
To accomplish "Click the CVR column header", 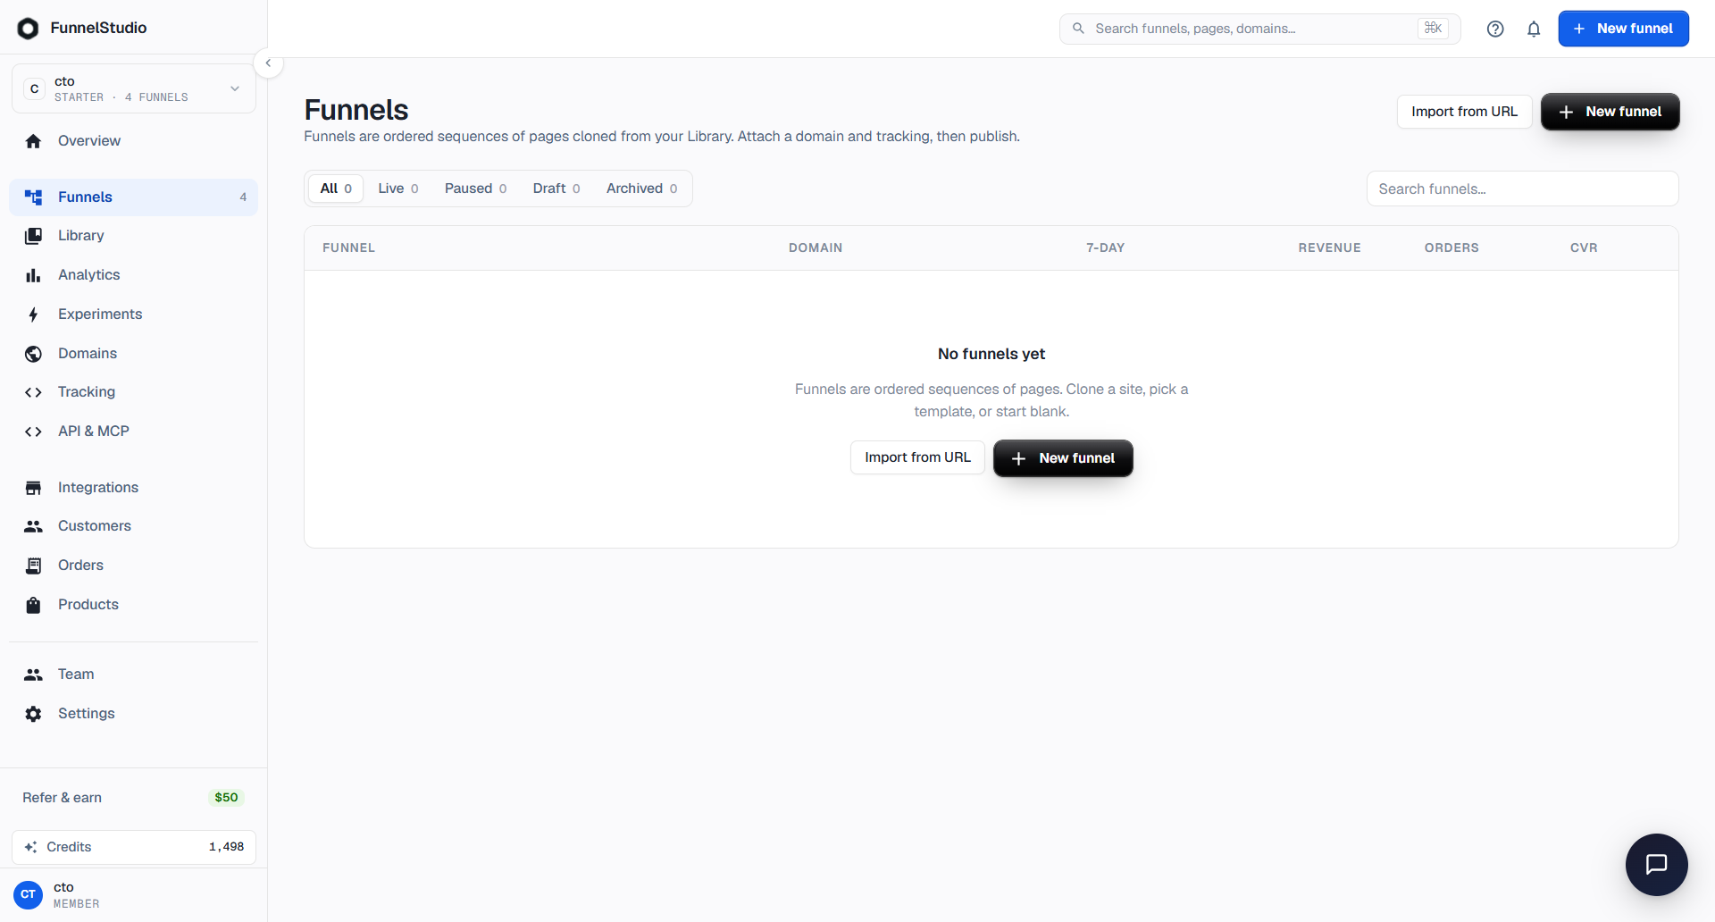I will tap(1584, 248).
